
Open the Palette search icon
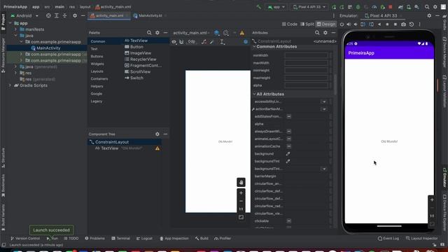click(149, 33)
